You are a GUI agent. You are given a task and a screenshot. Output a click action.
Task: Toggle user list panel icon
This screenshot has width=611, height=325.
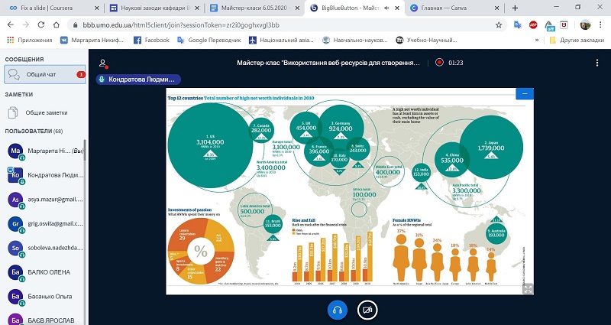(103, 63)
